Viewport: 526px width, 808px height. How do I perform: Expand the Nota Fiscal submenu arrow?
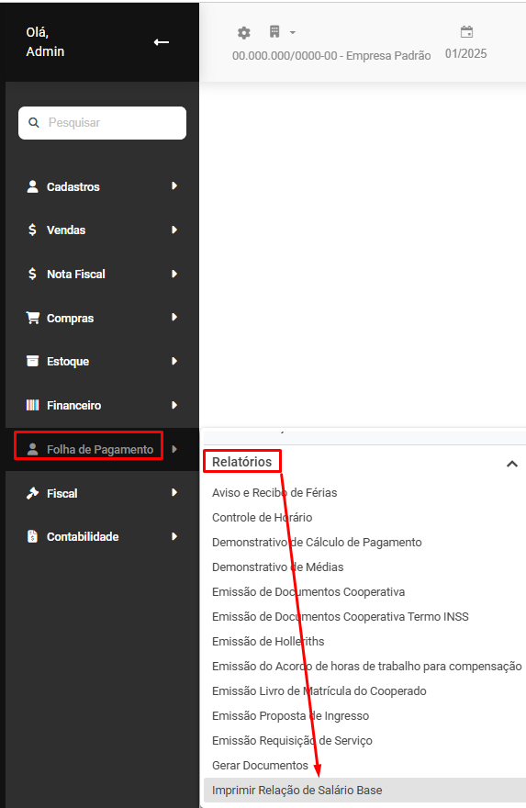pos(174,274)
